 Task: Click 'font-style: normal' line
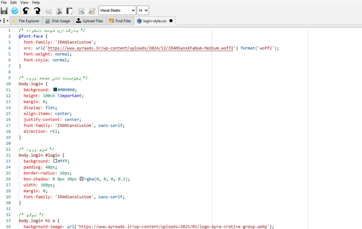[x=46, y=60]
